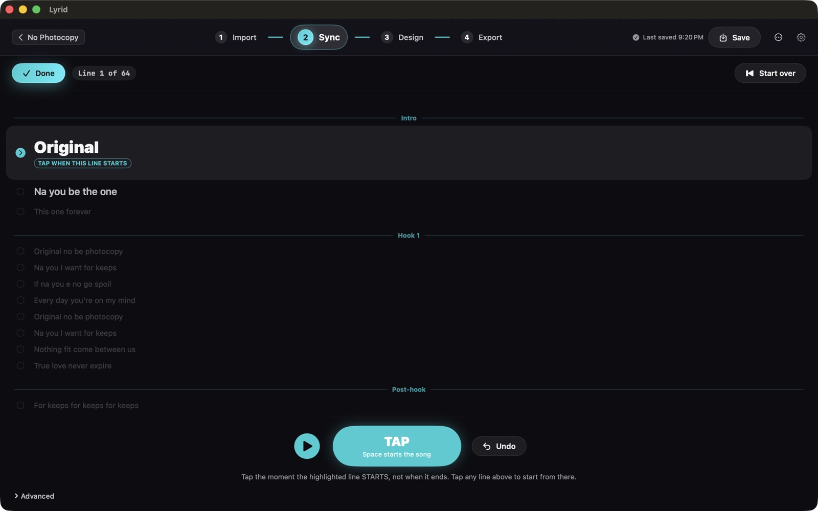Click 'TAP WHEN THIS LINE STARTS' badge
The image size is (818, 511).
pyautogui.click(x=82, y=164)
